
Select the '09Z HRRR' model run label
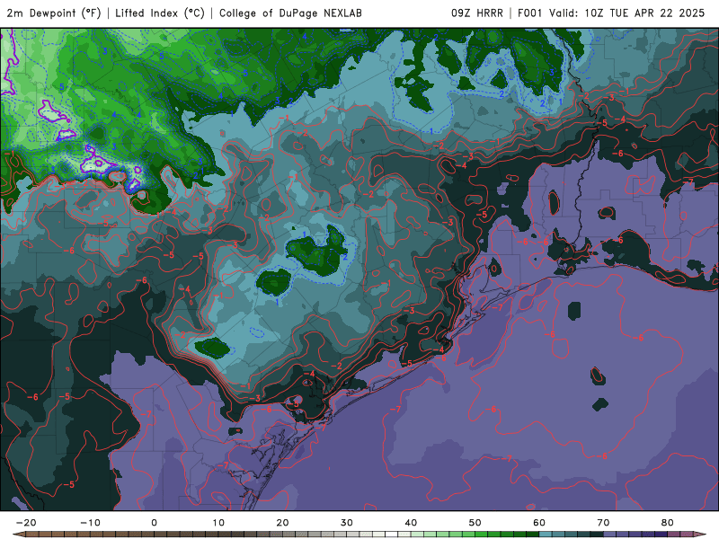click(477, 13)
